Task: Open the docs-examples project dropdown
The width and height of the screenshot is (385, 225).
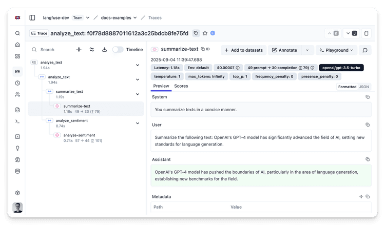Action: [x=135, y=17]
